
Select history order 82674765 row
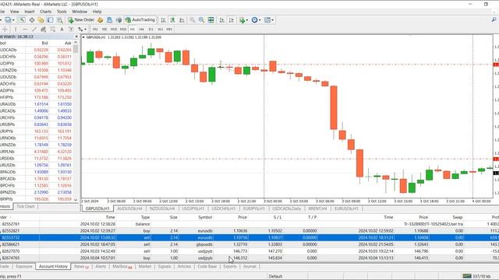pos(249,258)
